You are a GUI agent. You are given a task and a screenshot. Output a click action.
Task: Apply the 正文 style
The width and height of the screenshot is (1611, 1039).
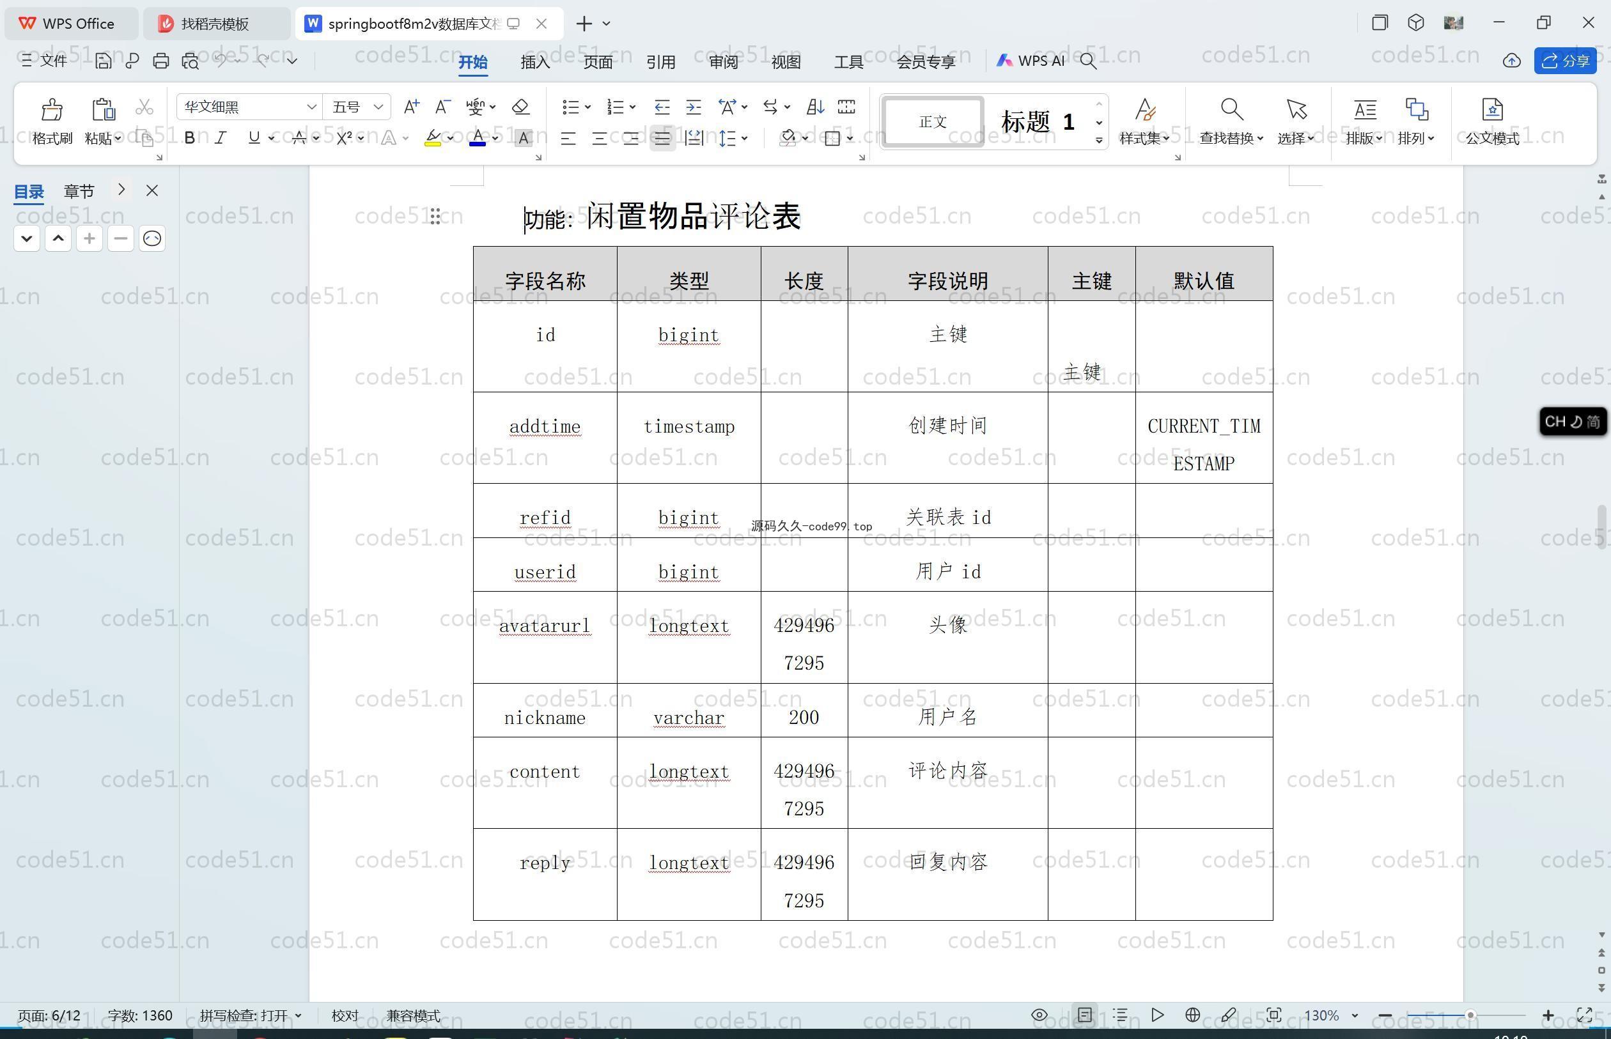click(933, 121)
